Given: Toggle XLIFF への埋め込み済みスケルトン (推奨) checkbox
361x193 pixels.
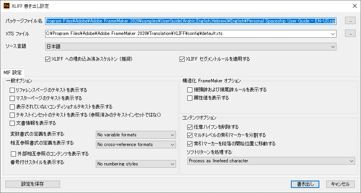Looking at the screenshot, I should [48, 59].
